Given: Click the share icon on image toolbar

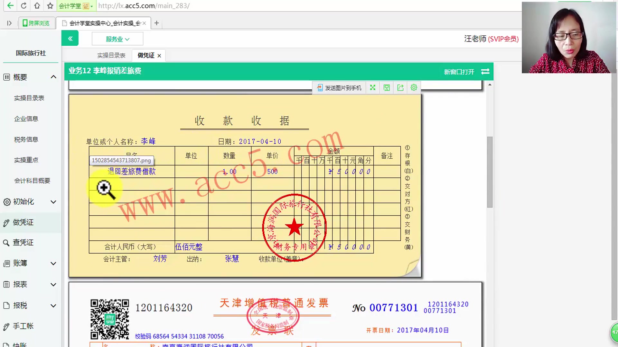Looking at the screenshot, I should (x=400, y=87).
